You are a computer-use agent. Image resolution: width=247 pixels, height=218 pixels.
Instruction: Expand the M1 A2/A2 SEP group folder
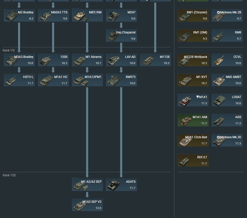[87, 184]
